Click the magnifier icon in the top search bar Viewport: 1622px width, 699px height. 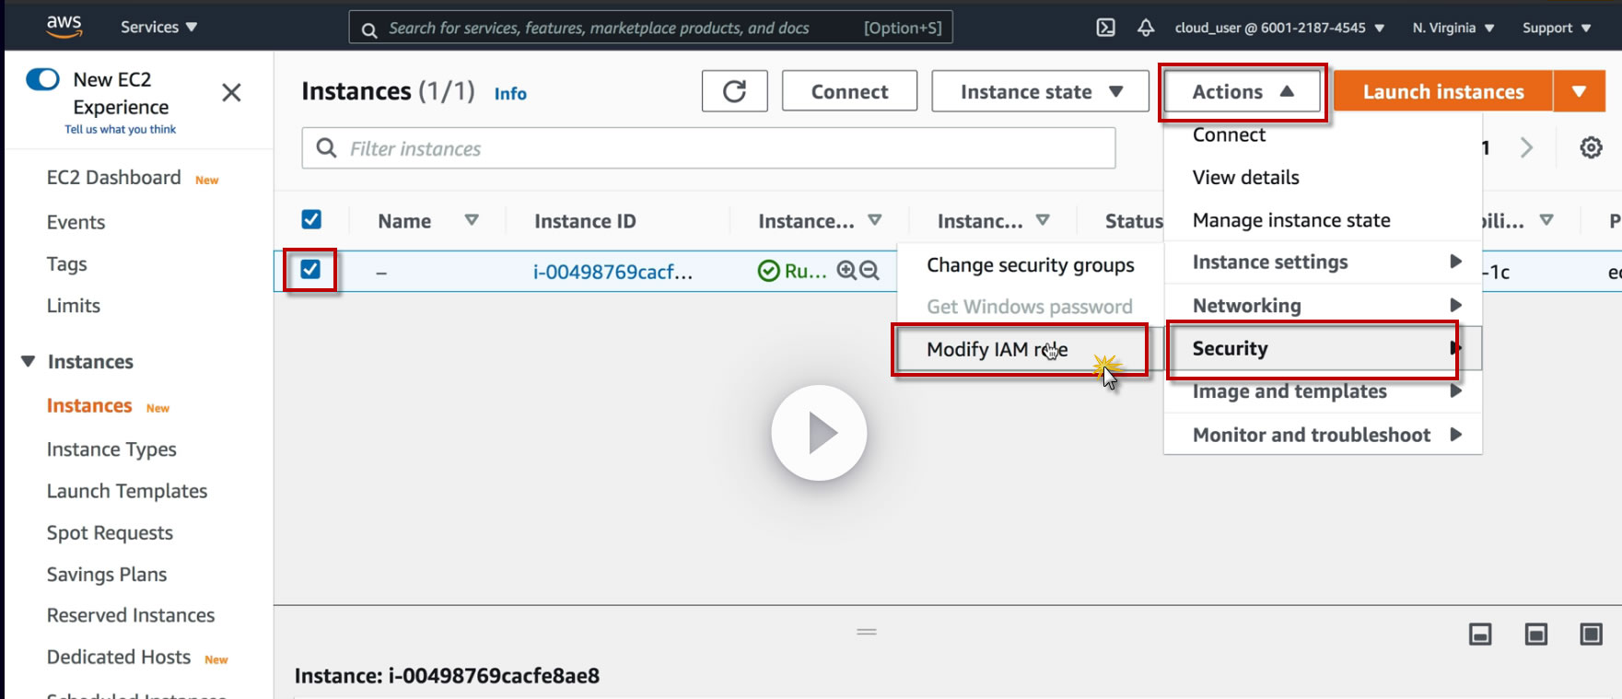pos(369,29)
